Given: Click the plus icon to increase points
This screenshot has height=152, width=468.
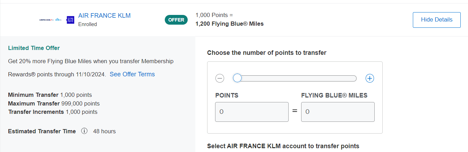Looking at the screenshot, I should pos(370,78).
